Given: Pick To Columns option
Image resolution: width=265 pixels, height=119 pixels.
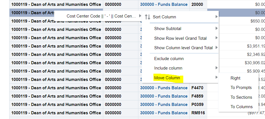Looking at the screenshot, I should click(x=242, y=107).
